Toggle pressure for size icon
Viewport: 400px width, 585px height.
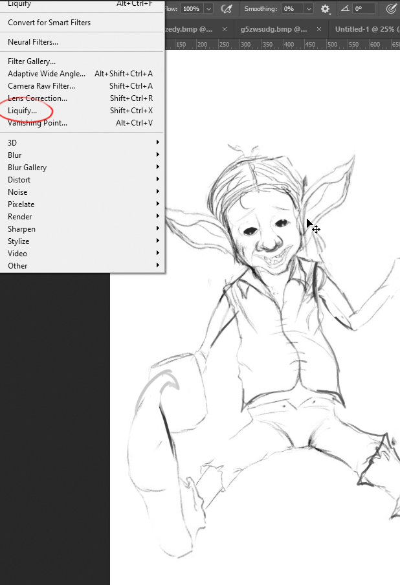click(x=392, y=9)
